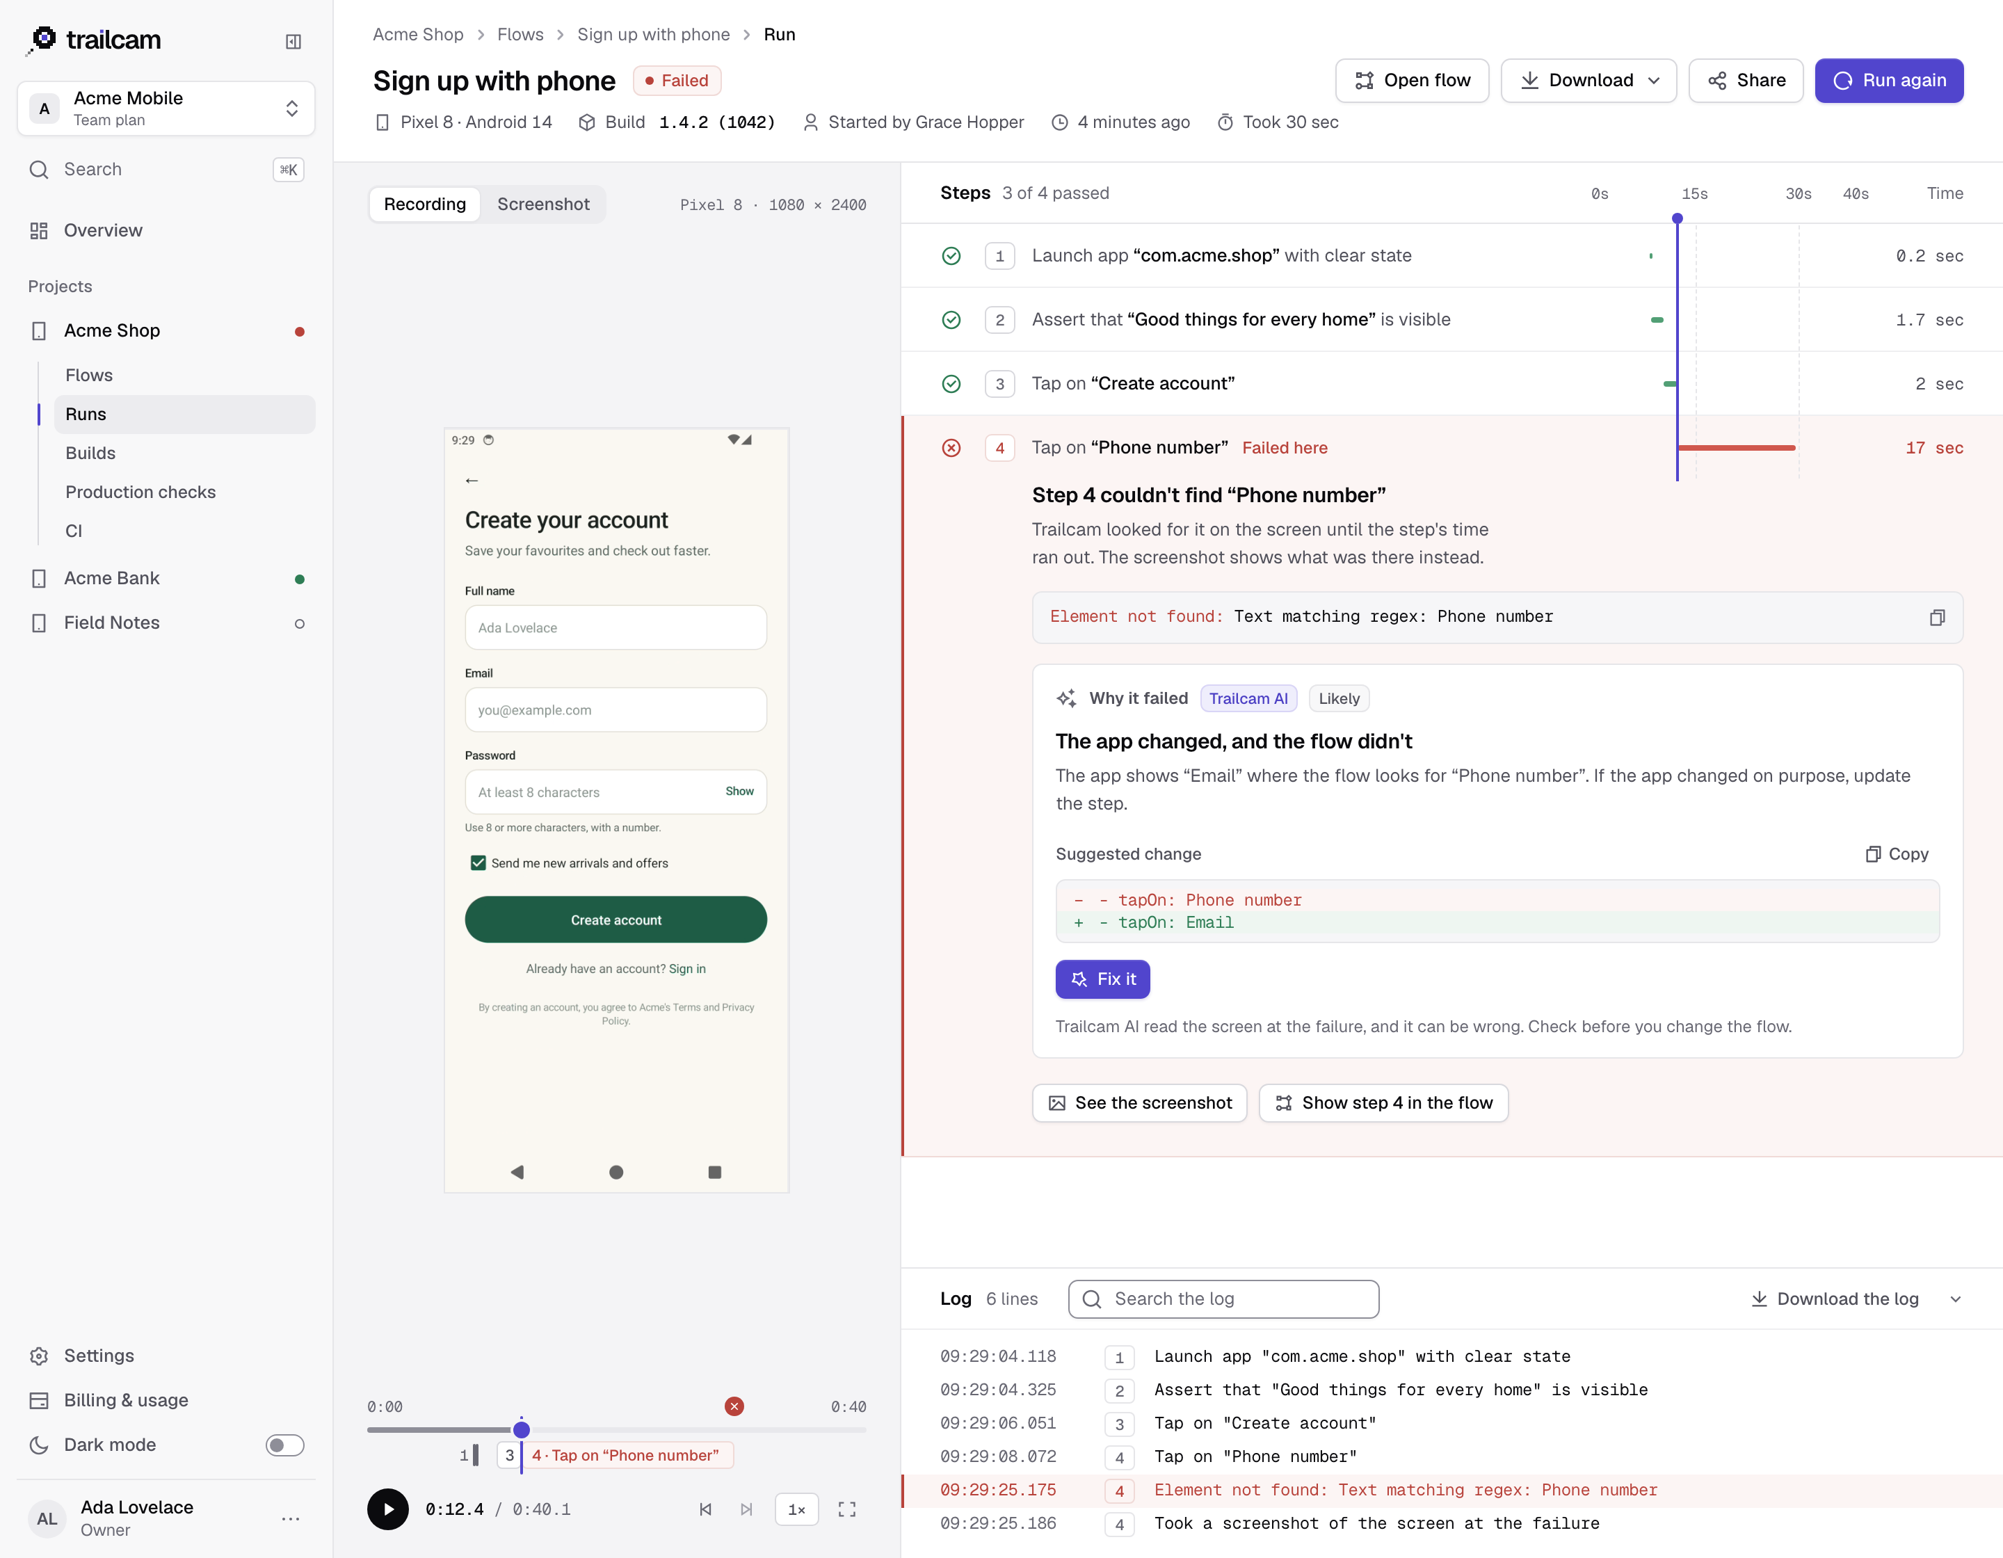The height and width of the screenshot is (1558, 2003).
Task: Click the failed status icon of step 4
Action: [x=951, y=447]
